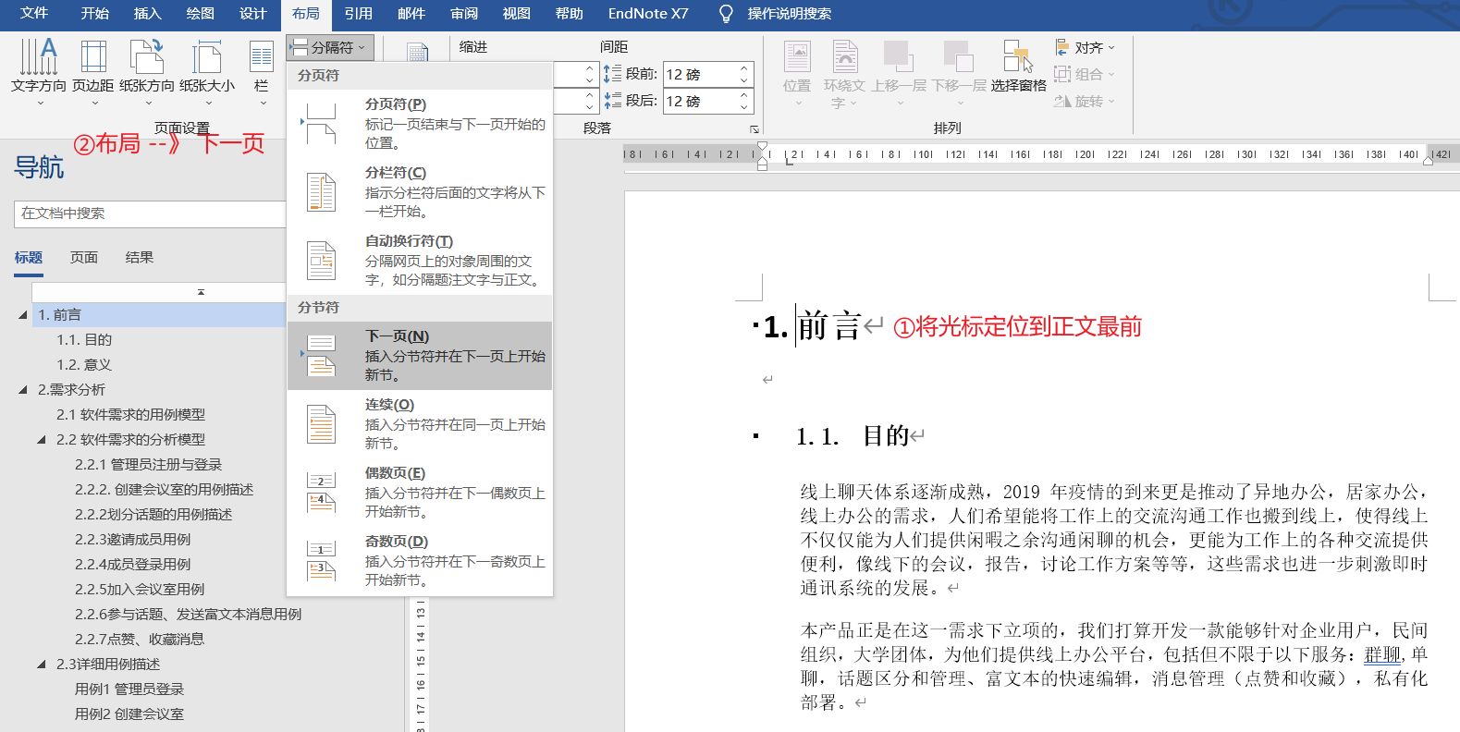1460x732 pixels.
Task: Jump to 2.2.5加入会议室用例 heading
Action: pos(140,590)
